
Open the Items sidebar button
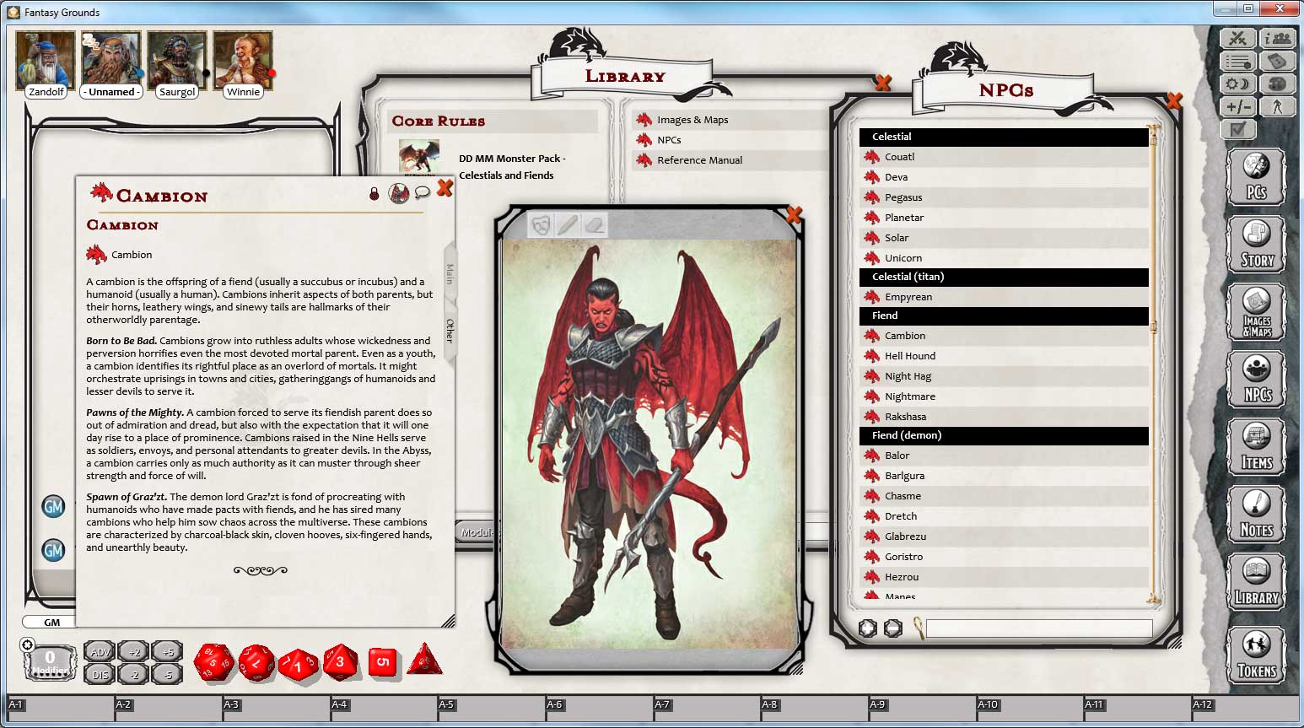[x=1257, y=447]
